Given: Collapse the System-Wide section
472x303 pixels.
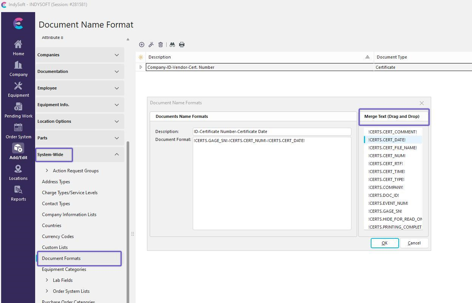Looking at the screenshot, I should click(117, 155).
